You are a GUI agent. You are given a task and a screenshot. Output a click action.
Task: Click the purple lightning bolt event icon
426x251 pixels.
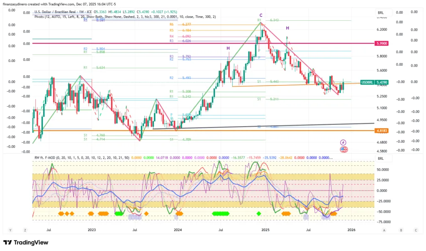coord(343,142)
